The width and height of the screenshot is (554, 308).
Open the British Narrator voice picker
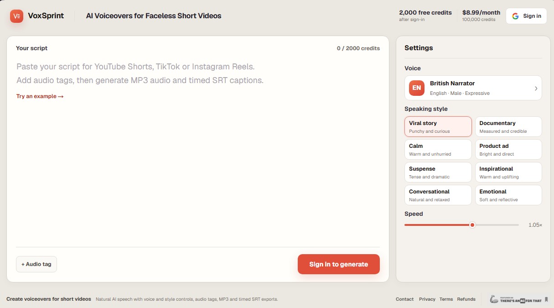pos(473,88)
